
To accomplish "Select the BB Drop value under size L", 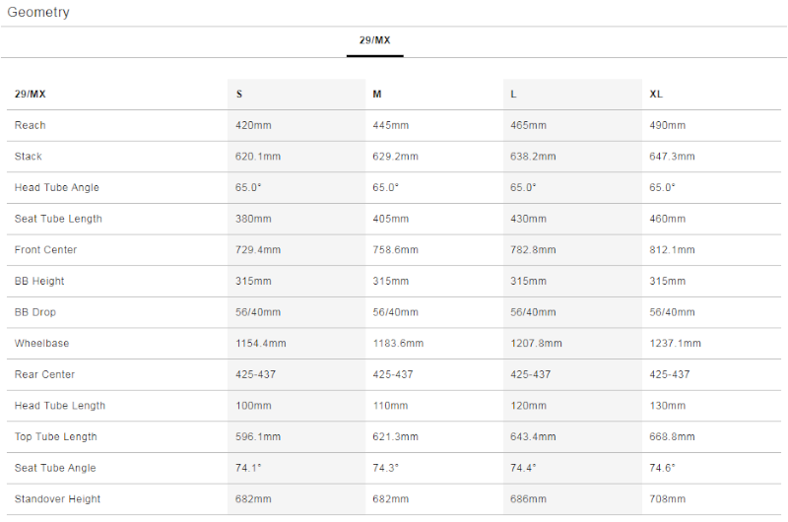I will (x=533, y=312).
